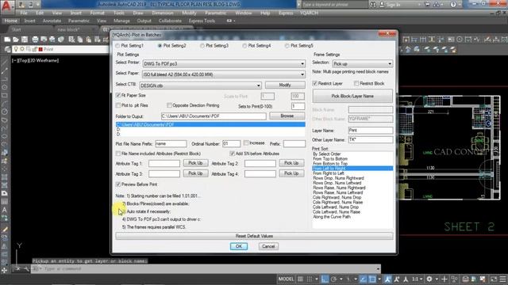This screenshot has width=508, height=285.
Task: Open workspace switching gear icon
Action: (429, 279)
